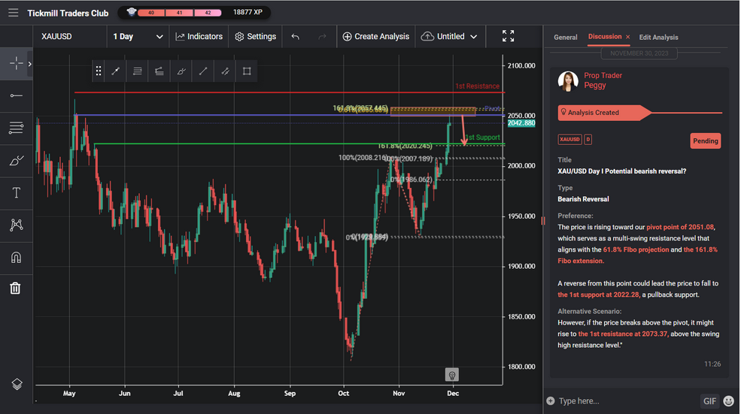
Task: Add attachment with plus icon in chat
Action: tap(550, 400)
